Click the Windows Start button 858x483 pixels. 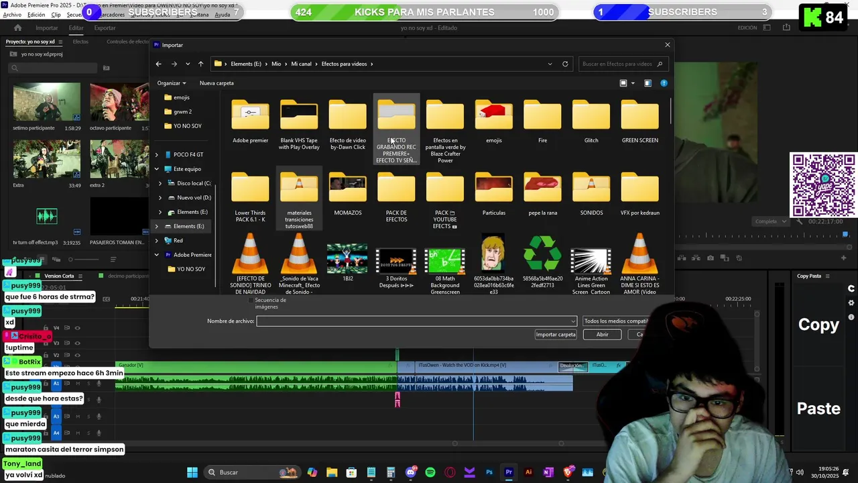point(192,472)
